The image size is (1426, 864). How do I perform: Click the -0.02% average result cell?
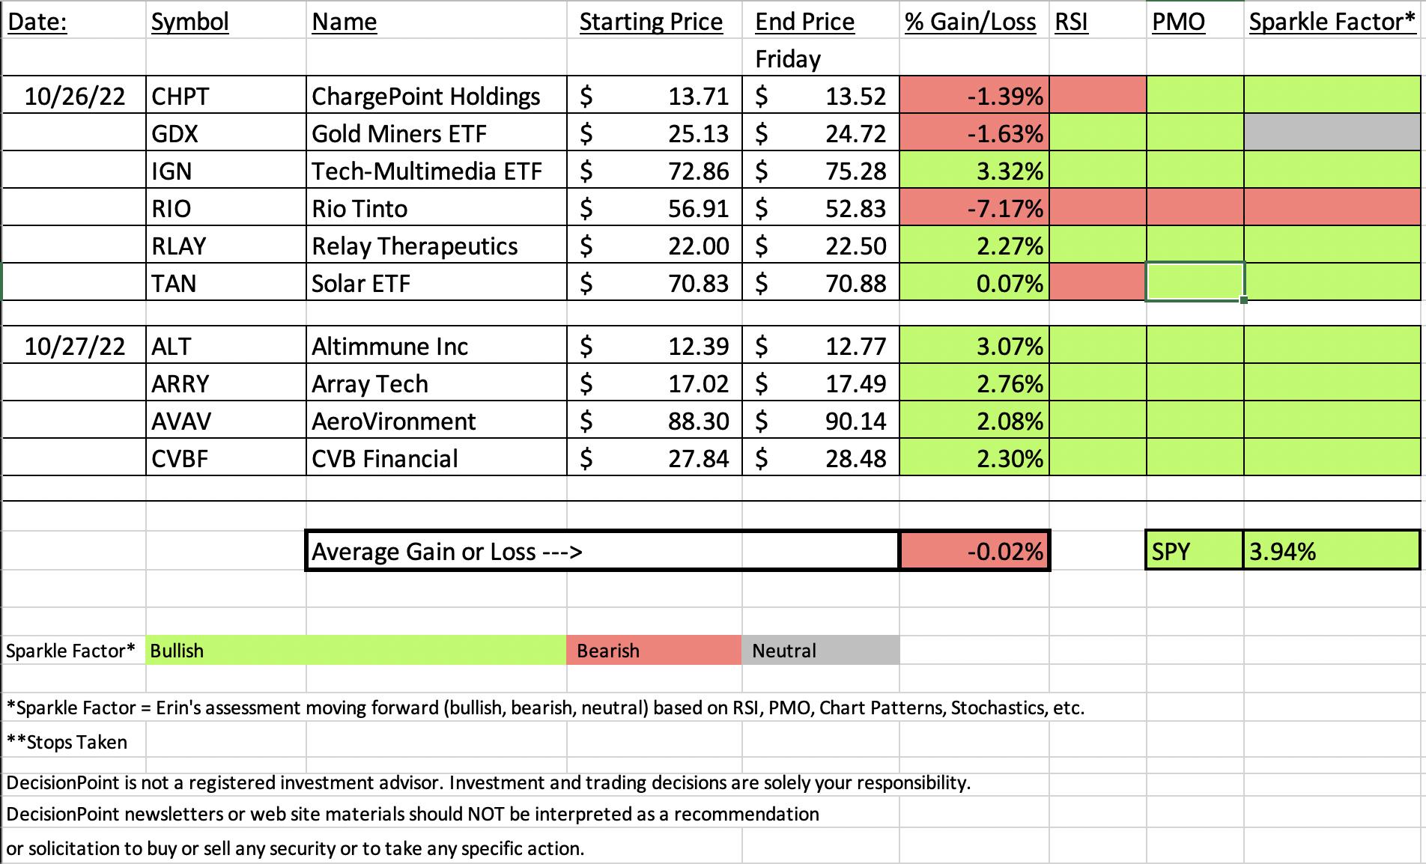click(974, 552)
